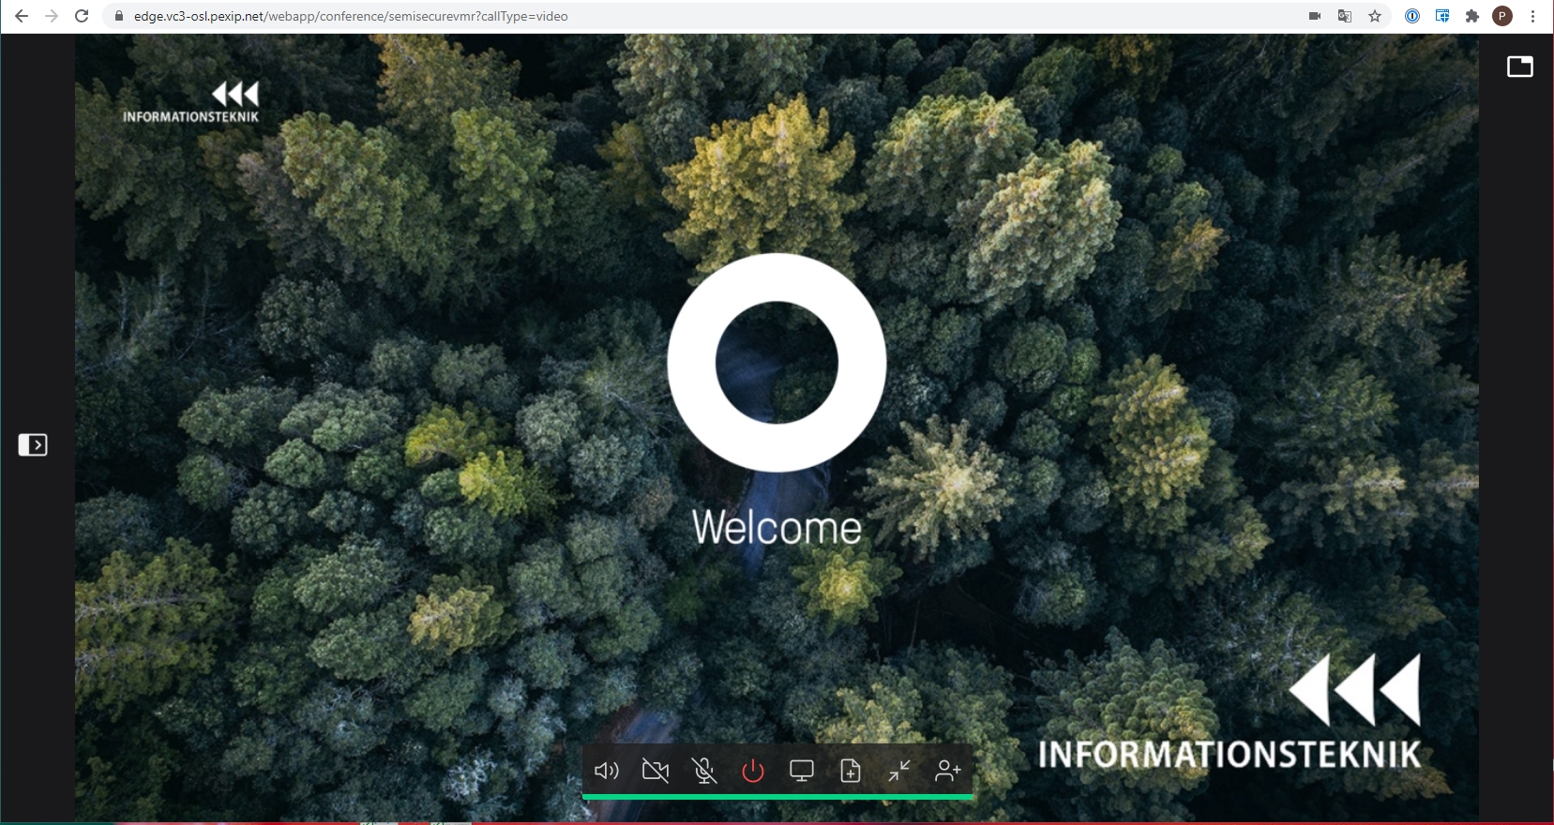This screenshot has height=825, width=1554.
Task: Share screen with the monitor icon
Action: point(802,771)
